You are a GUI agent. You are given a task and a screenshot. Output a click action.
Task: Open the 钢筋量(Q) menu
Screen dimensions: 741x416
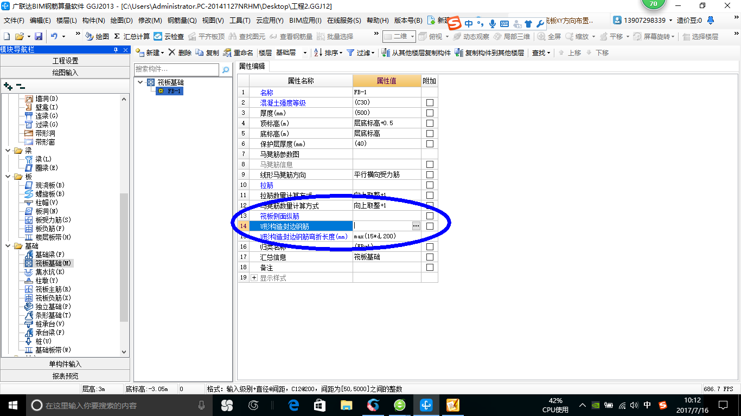[182, 21]
